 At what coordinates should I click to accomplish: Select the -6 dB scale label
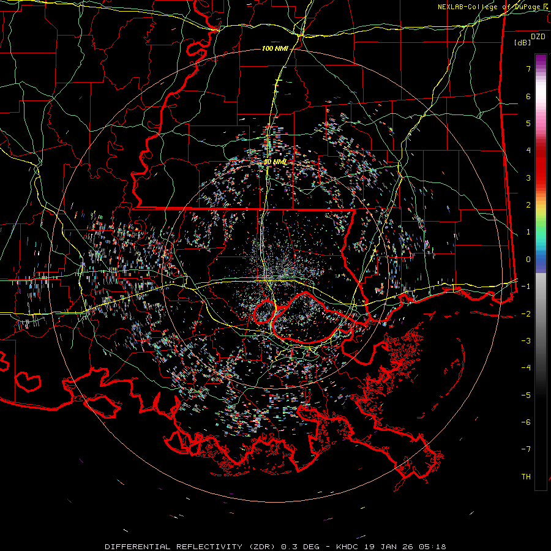[526, 422]
